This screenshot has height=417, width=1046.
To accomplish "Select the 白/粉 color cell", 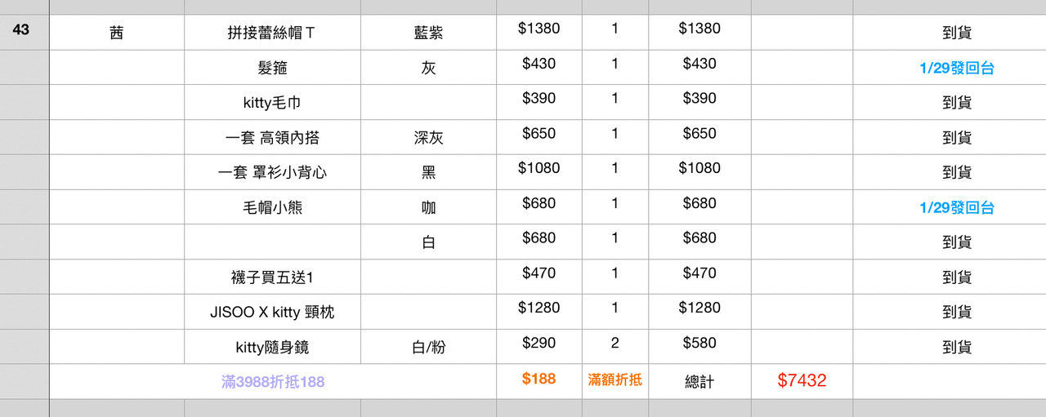I will [428, 347].
